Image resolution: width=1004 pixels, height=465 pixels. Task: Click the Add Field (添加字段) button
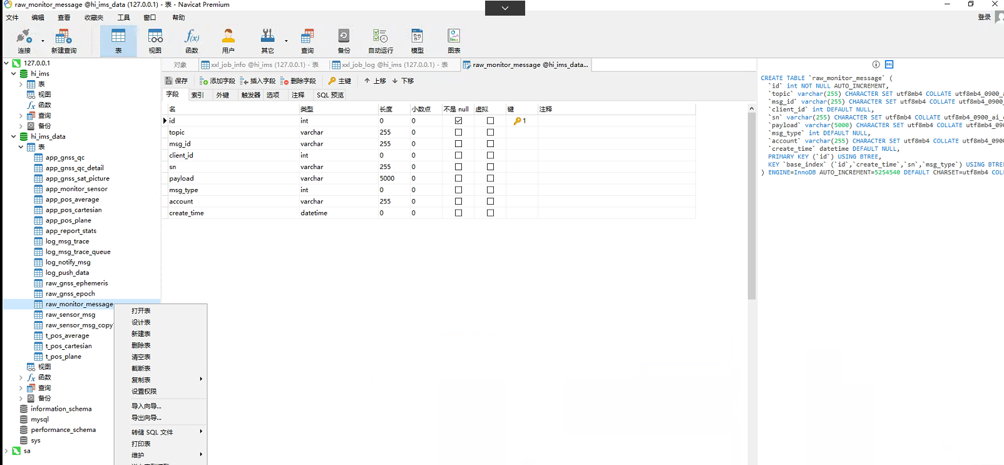[217, 81]
